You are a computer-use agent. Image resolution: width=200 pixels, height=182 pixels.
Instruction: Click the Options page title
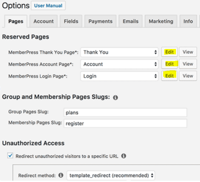pos(16,6)
